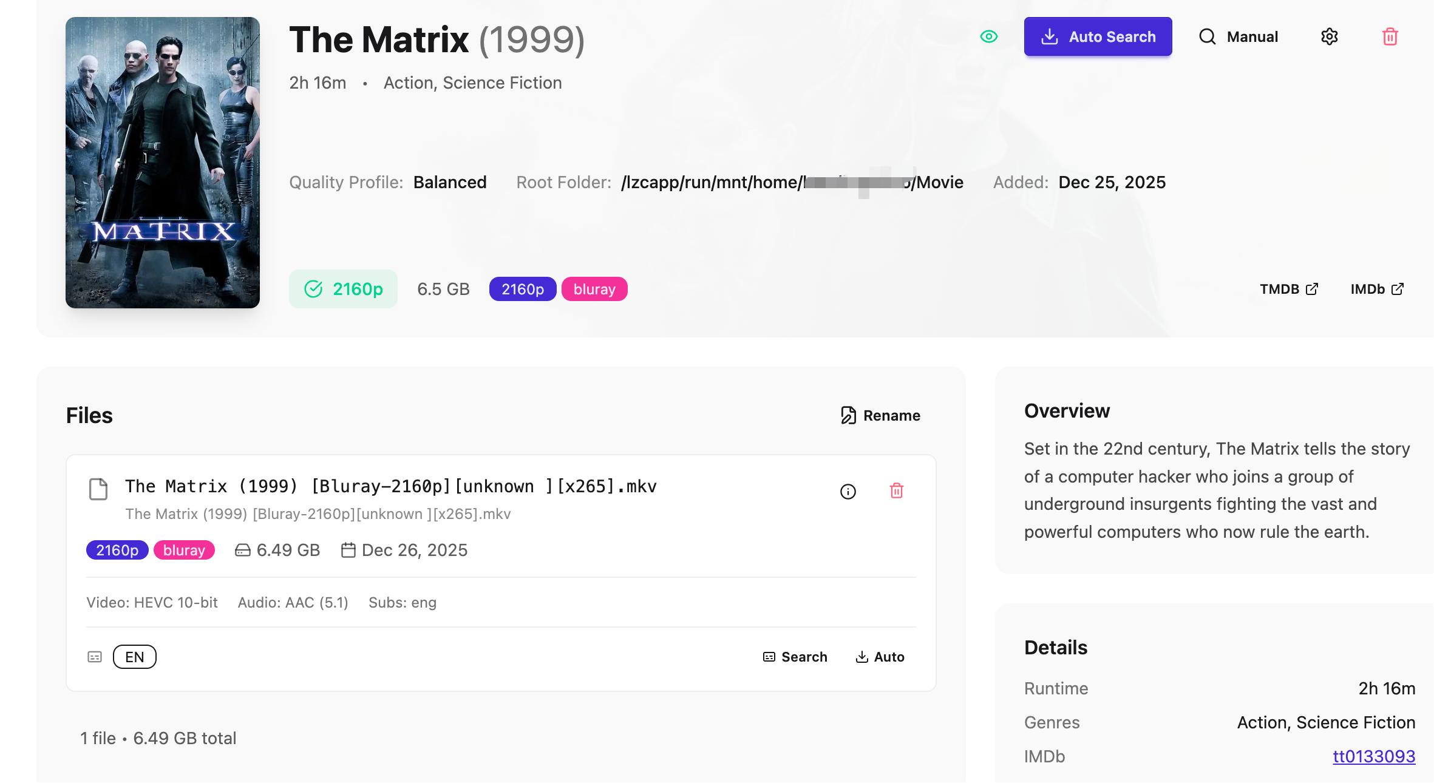1434x783 pixels.
Task: Click The Matrix poster thumbnail
Action: coord(163,163)
